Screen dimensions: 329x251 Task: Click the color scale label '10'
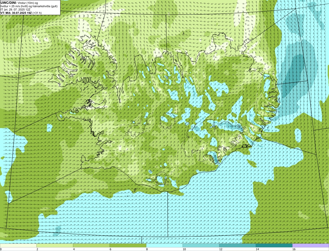coord(184,249)
